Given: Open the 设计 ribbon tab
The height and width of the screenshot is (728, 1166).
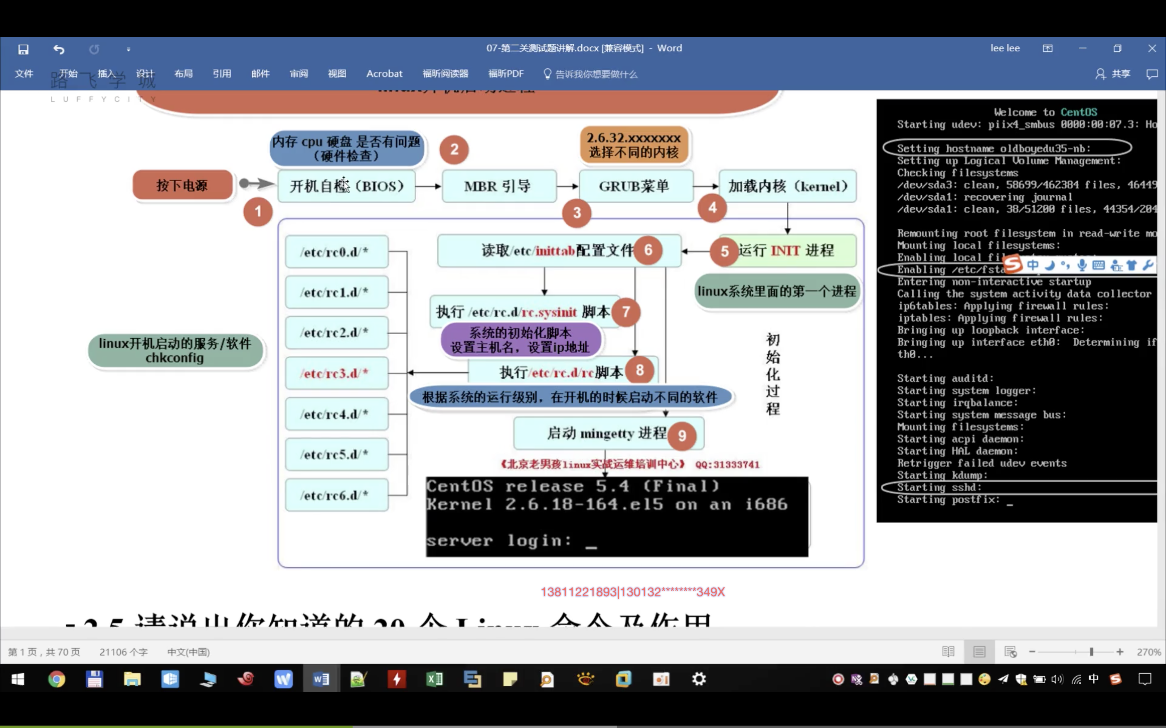Looking at the screenshot, I should tap(145, 73).
